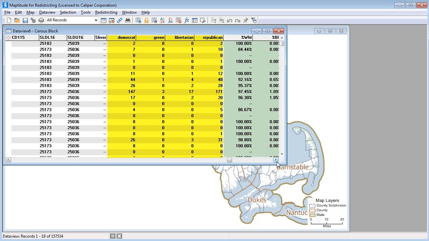Click the Selection menu item
Image resolution: width=429 pixels, height=241 pixels.
(x=68, y=12)
